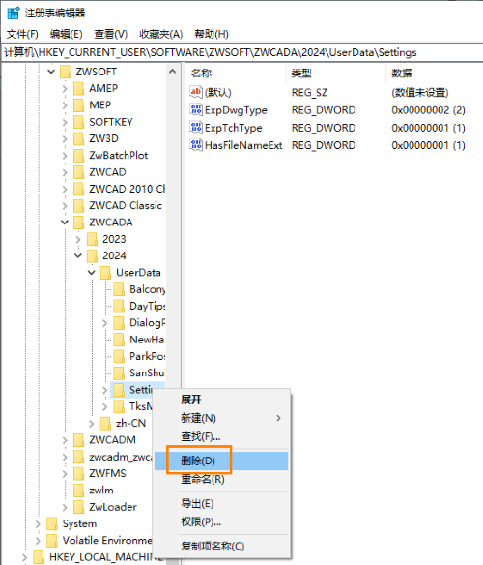Choose 查找(F)... in context menu
Image resolution: width=483 pixels, height=565 pixels.
pos(221,436)
